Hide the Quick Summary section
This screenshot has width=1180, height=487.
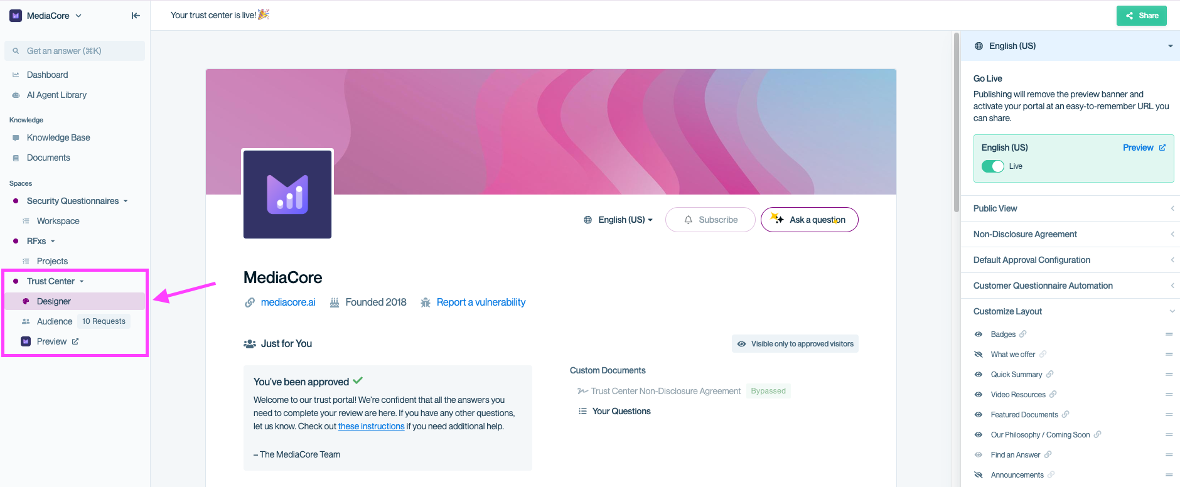pyautogui.click(x=978, y=375)
